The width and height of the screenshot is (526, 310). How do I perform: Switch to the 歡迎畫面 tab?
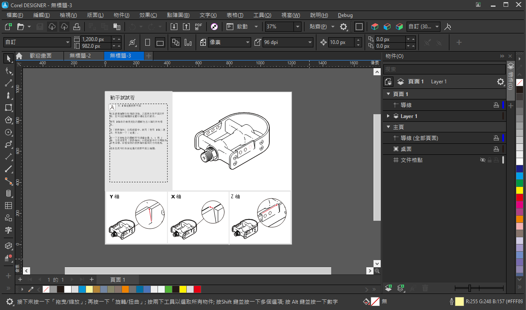pyautogui.click(x=41, y=56)
